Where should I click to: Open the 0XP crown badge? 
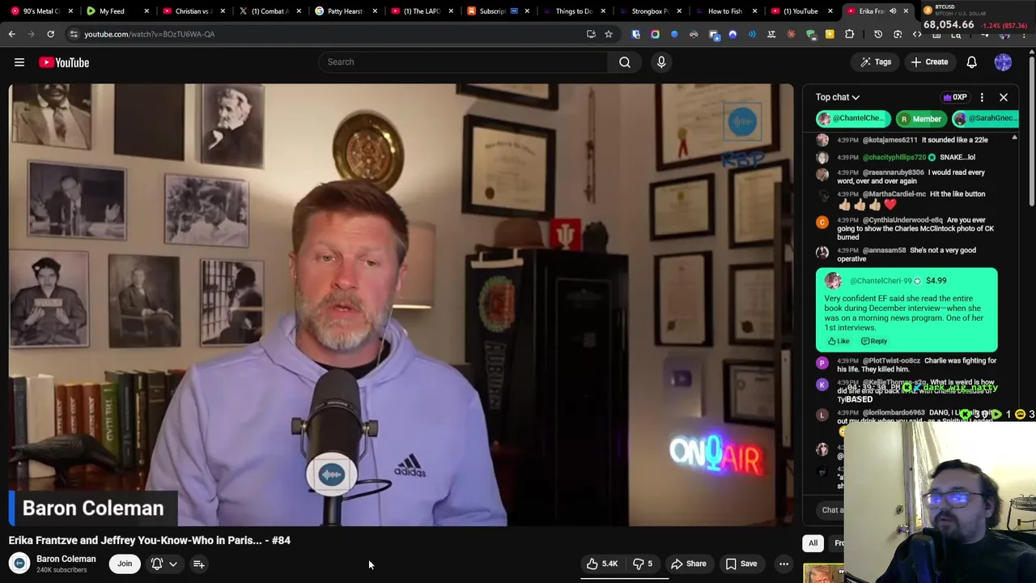pos(955,97)
